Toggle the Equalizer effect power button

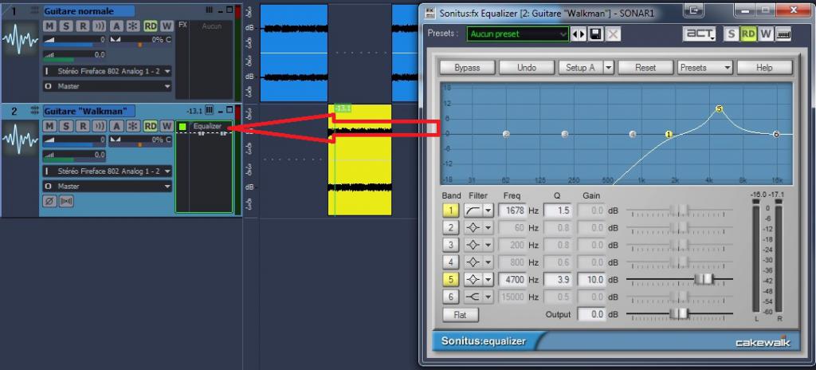182,126
